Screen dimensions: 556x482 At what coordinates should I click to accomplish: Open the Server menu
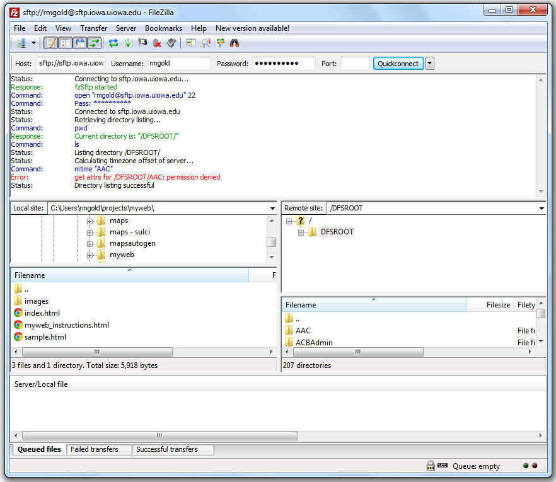pyautogui.click(x=126, y=28)
